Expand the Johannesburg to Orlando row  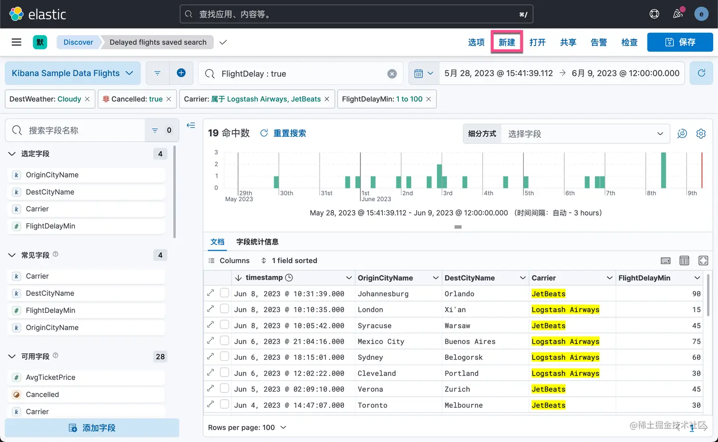(210, 293)
